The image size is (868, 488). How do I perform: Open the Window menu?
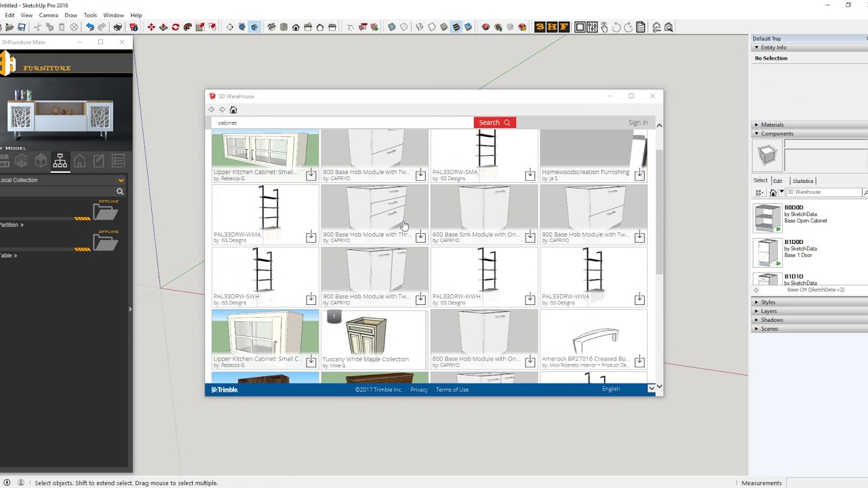113,15
